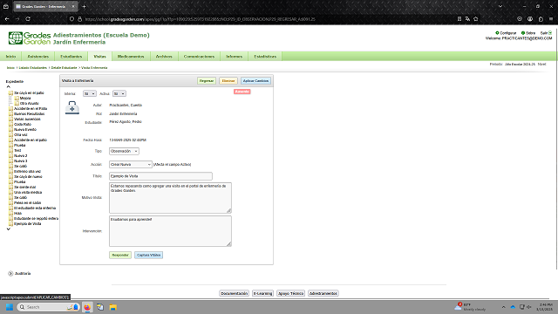This screenshot has width=558, height=314.
Task: Click the red Ausente badge
Action: [242, 92]
